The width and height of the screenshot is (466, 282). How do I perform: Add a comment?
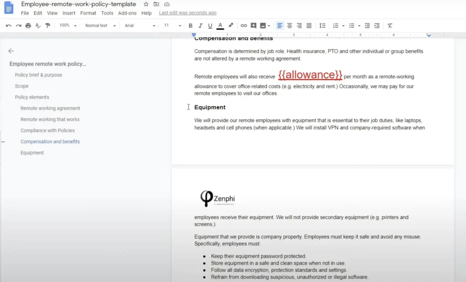coord(253,26)
